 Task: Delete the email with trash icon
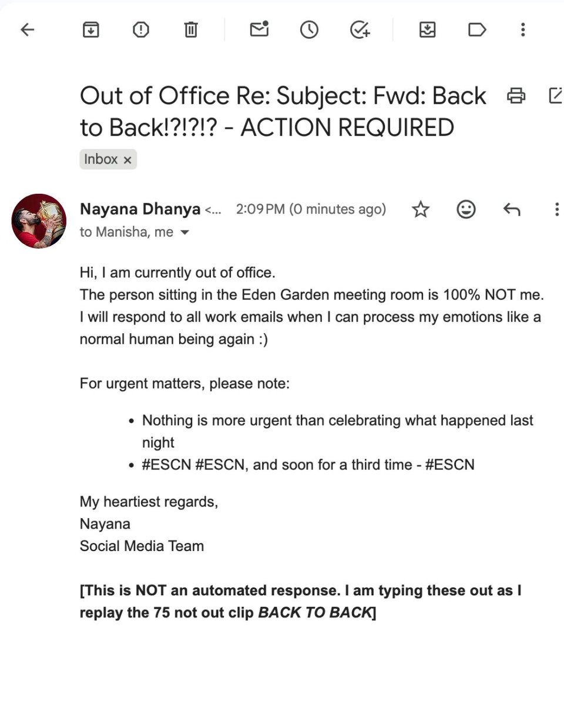click(x=191, y=29)
